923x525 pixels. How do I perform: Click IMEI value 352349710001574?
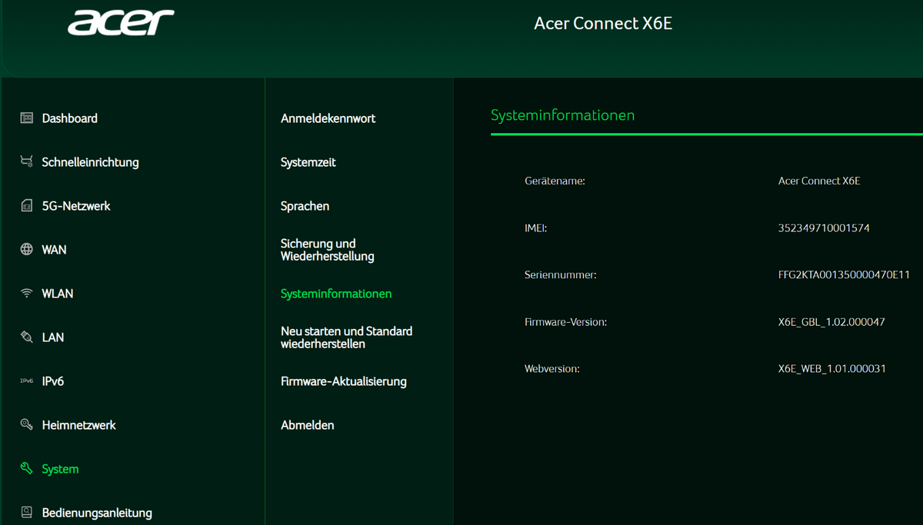824,228
